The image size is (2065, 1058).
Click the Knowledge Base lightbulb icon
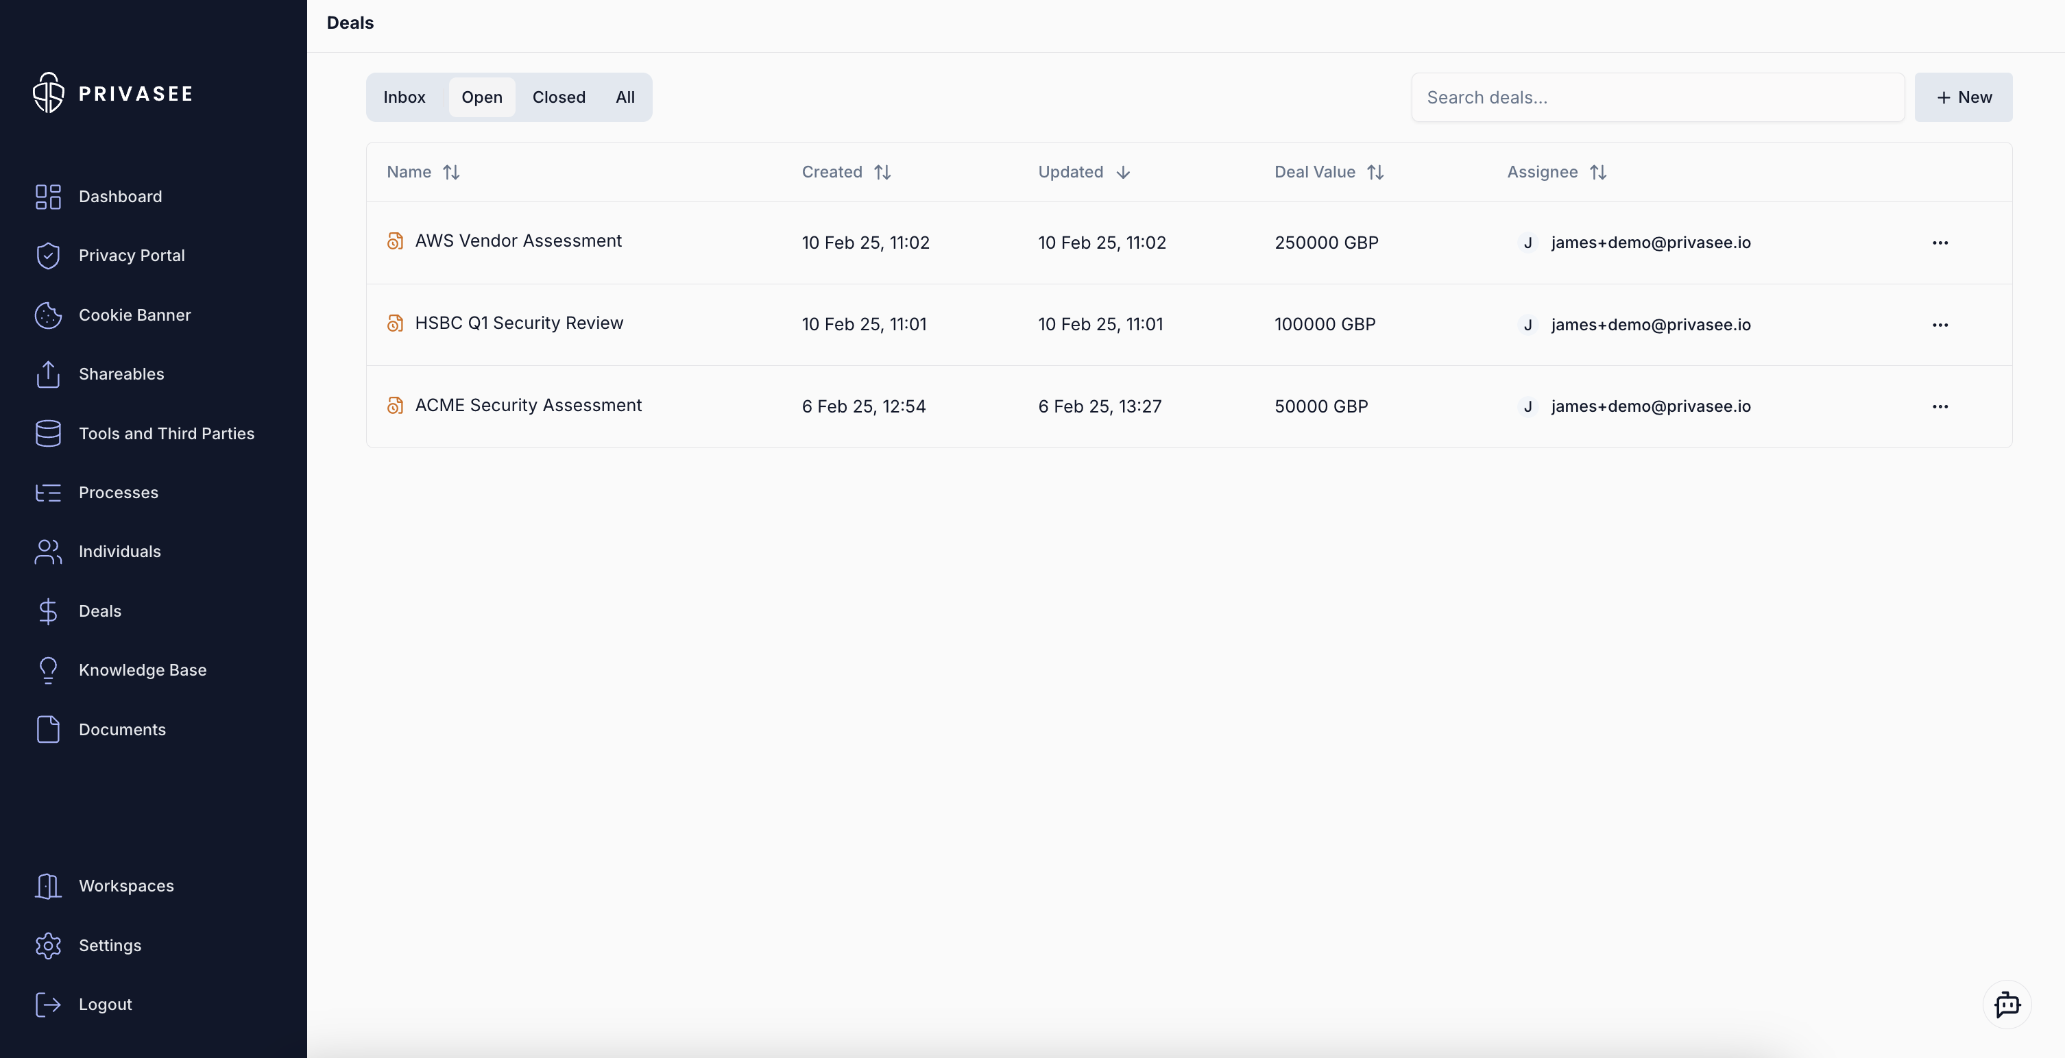tap(48, 670)
